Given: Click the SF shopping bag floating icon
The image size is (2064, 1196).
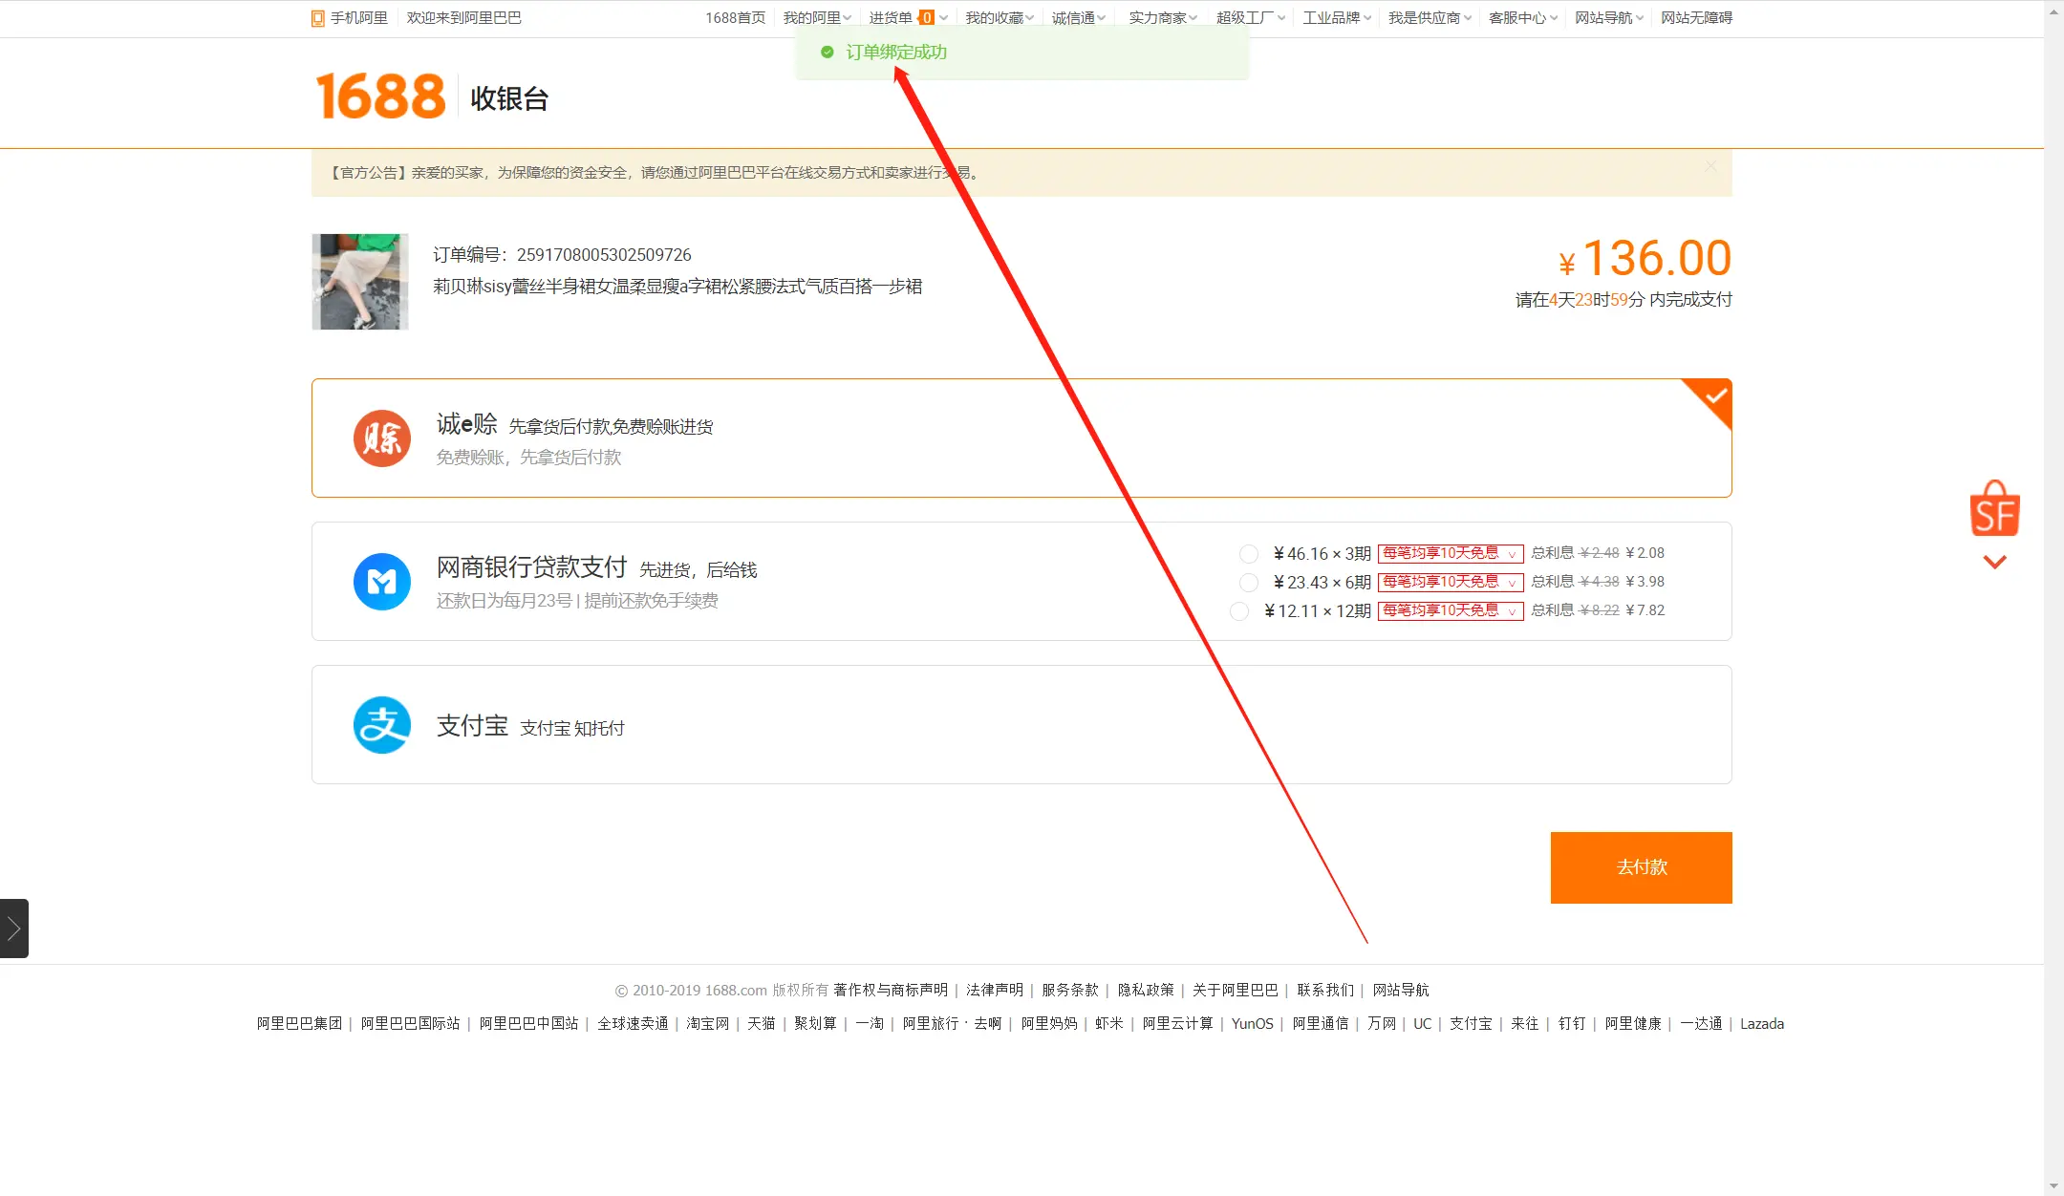Looking at the screenshot, I should [x=1994, y=508].
